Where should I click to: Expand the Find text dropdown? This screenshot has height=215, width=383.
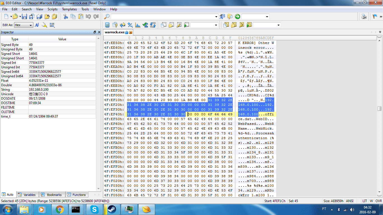coord(216,17)
